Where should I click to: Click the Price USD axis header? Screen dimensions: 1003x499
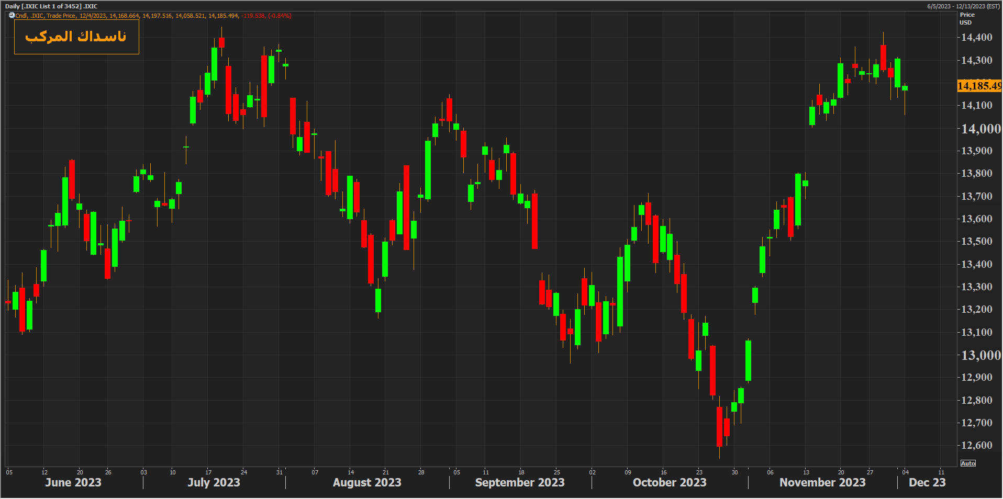click(x=966, y=18)
